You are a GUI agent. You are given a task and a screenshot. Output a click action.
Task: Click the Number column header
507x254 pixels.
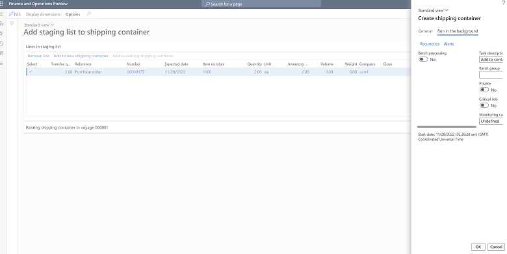tap(133, 64)
